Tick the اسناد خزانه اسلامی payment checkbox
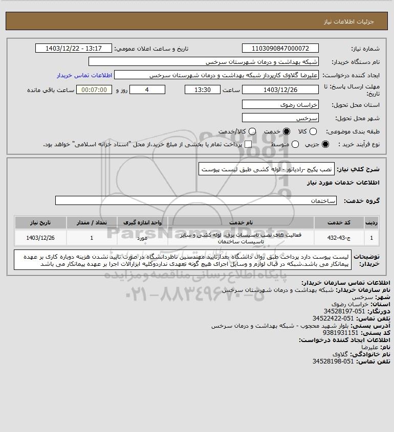The width and height of the screenshot is (394, 432). pyautogui.click(x=248, y=144)
